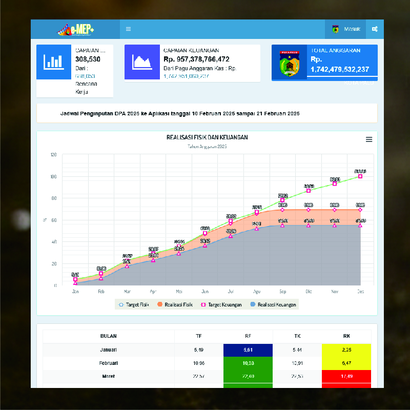Click the area chart icon on Capaian Keuangan

pyautogui.click(x=142, y=62)
